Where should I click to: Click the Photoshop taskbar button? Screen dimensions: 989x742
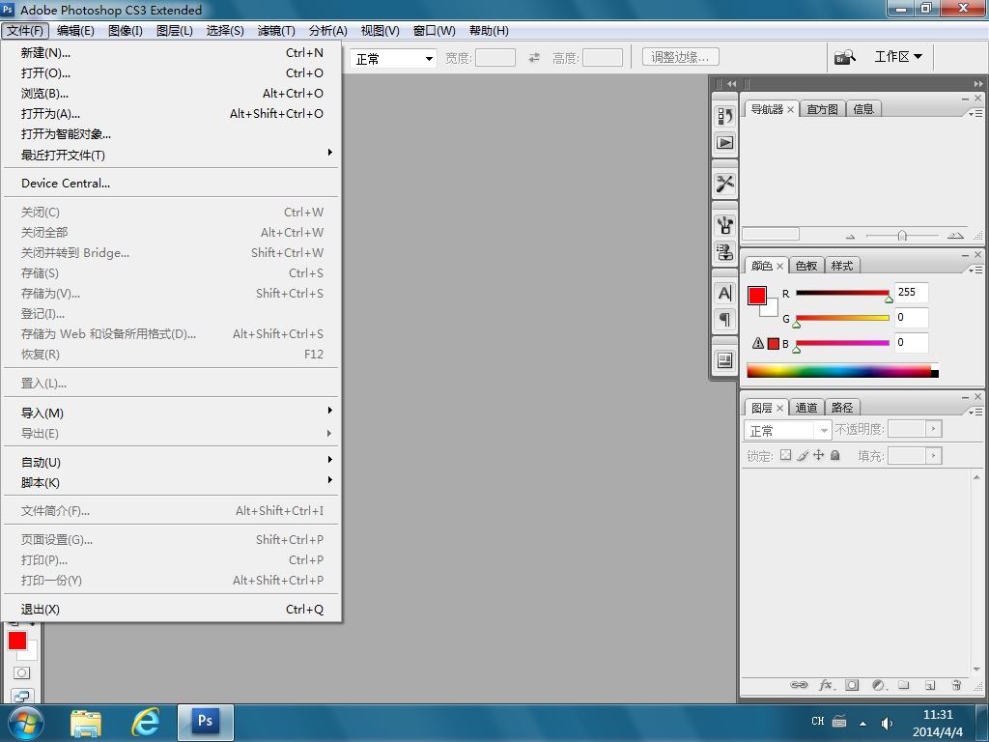point(206,723)
